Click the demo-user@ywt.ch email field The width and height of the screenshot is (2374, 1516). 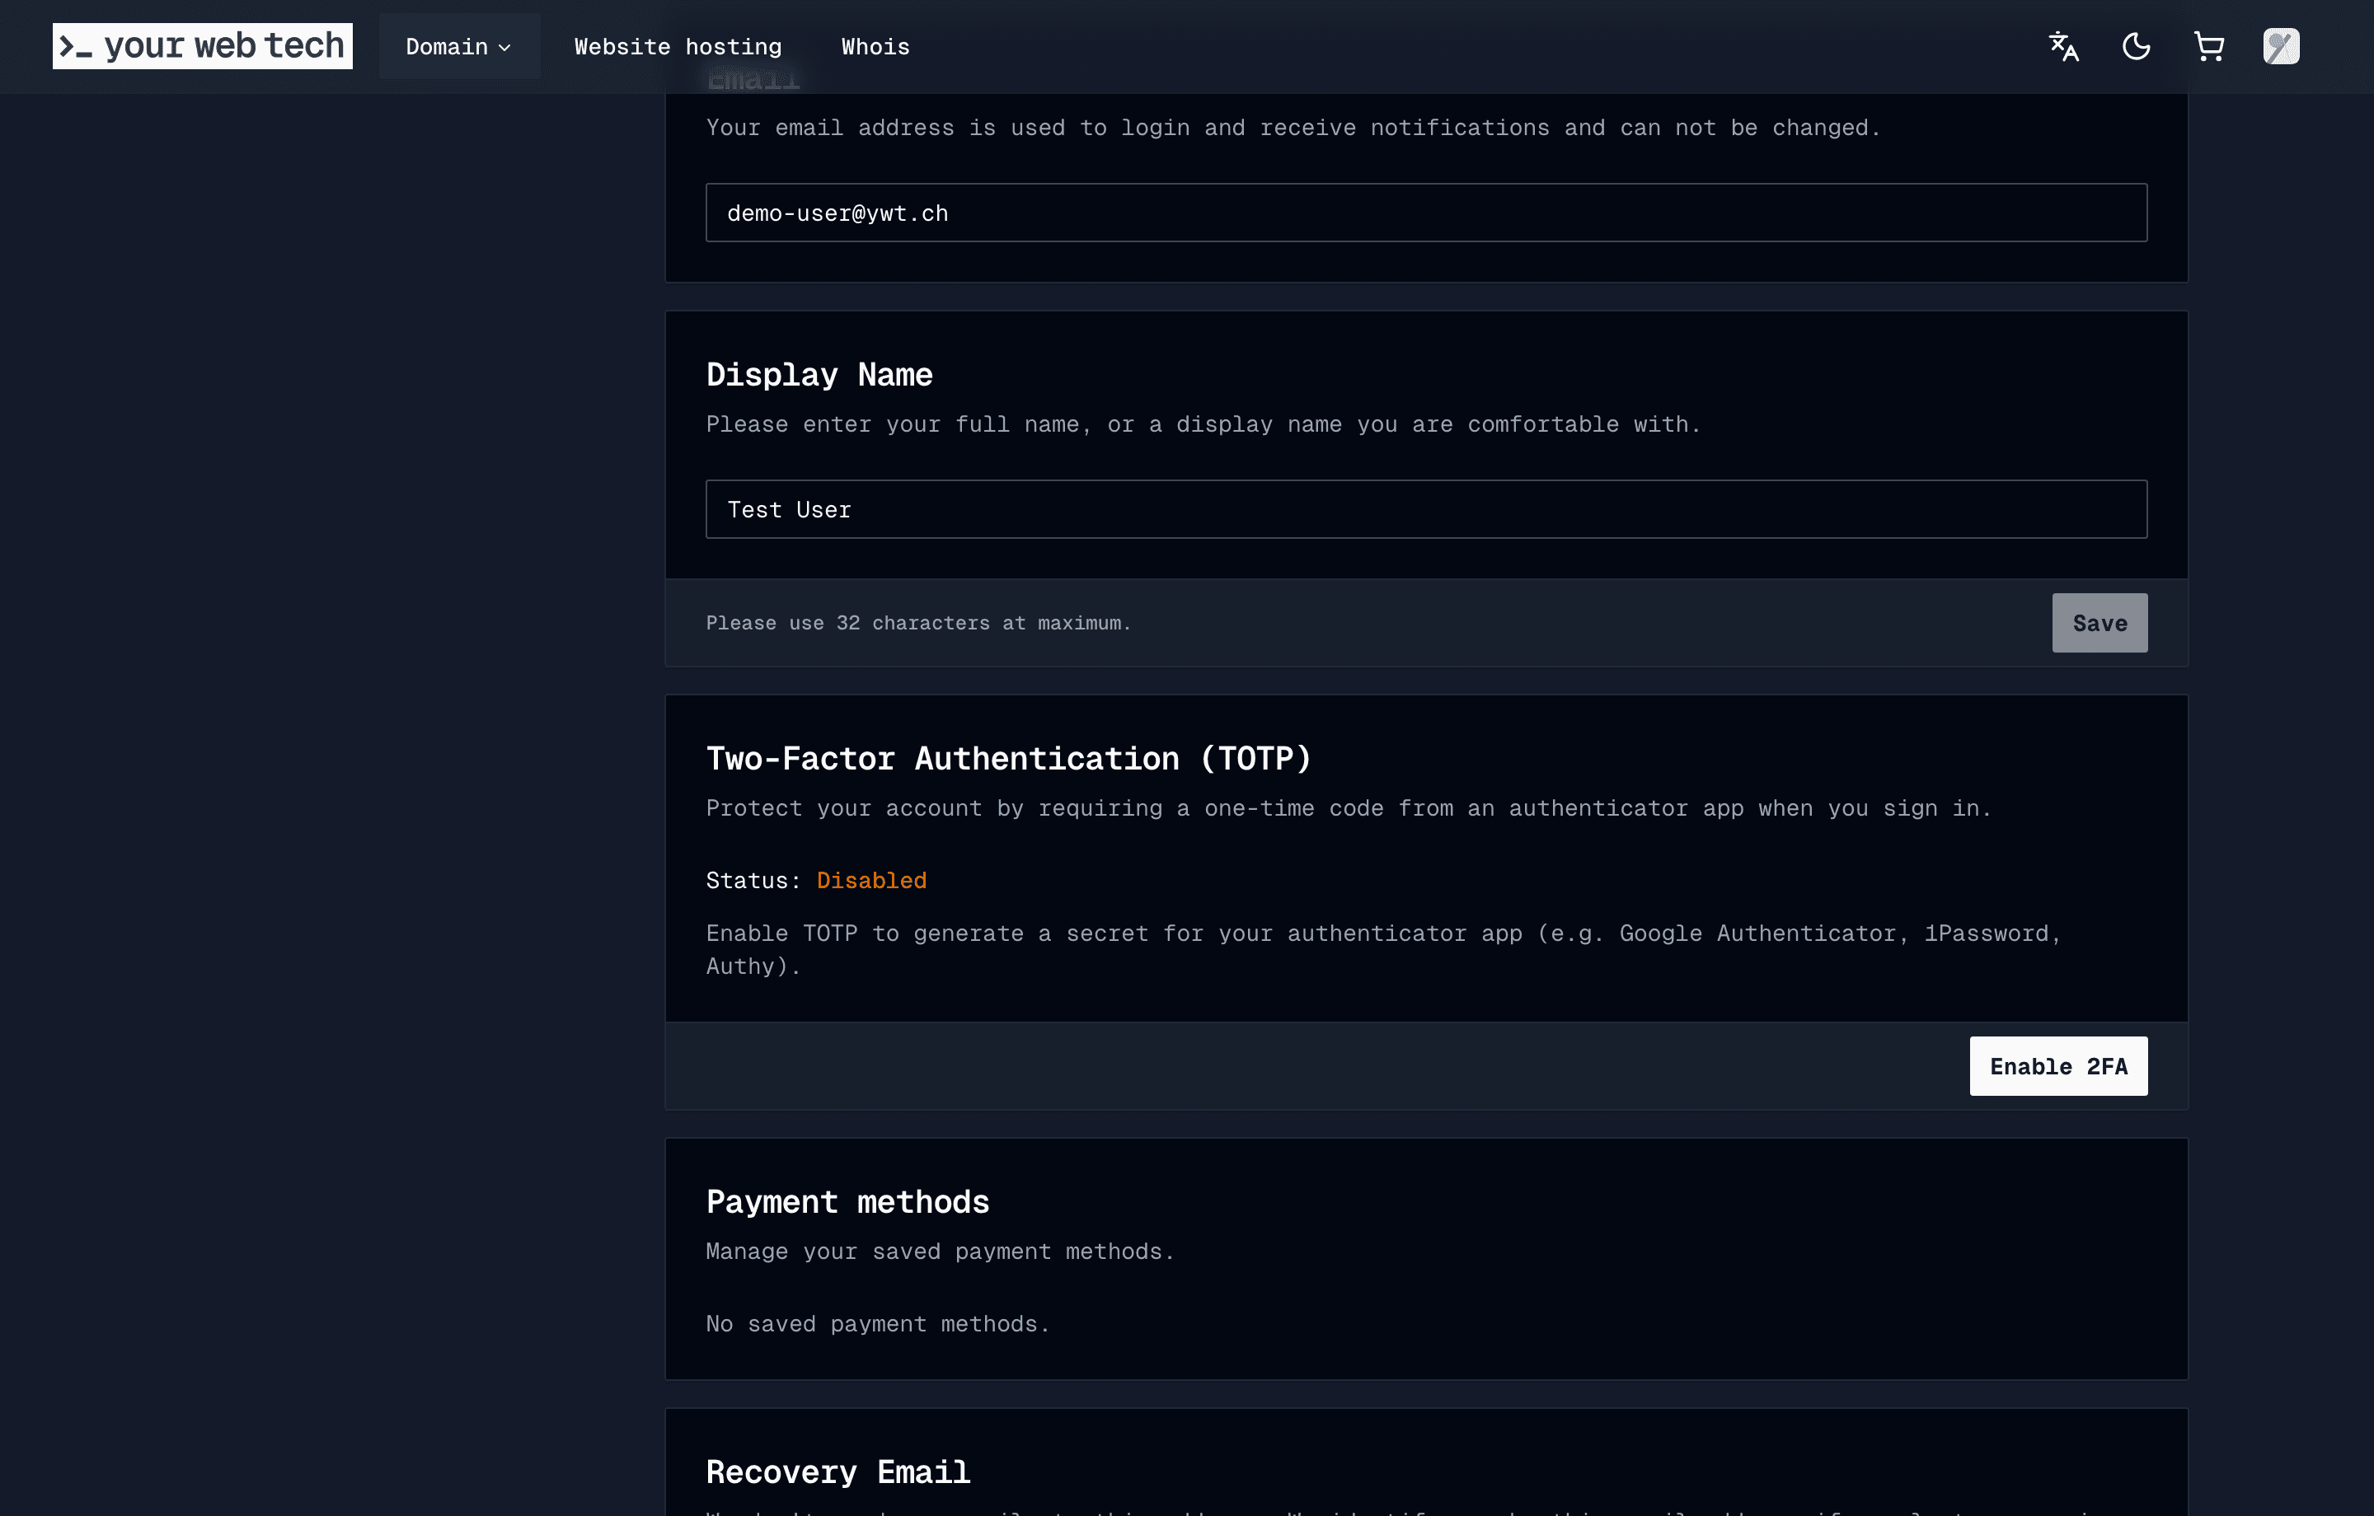(1427, 213)
